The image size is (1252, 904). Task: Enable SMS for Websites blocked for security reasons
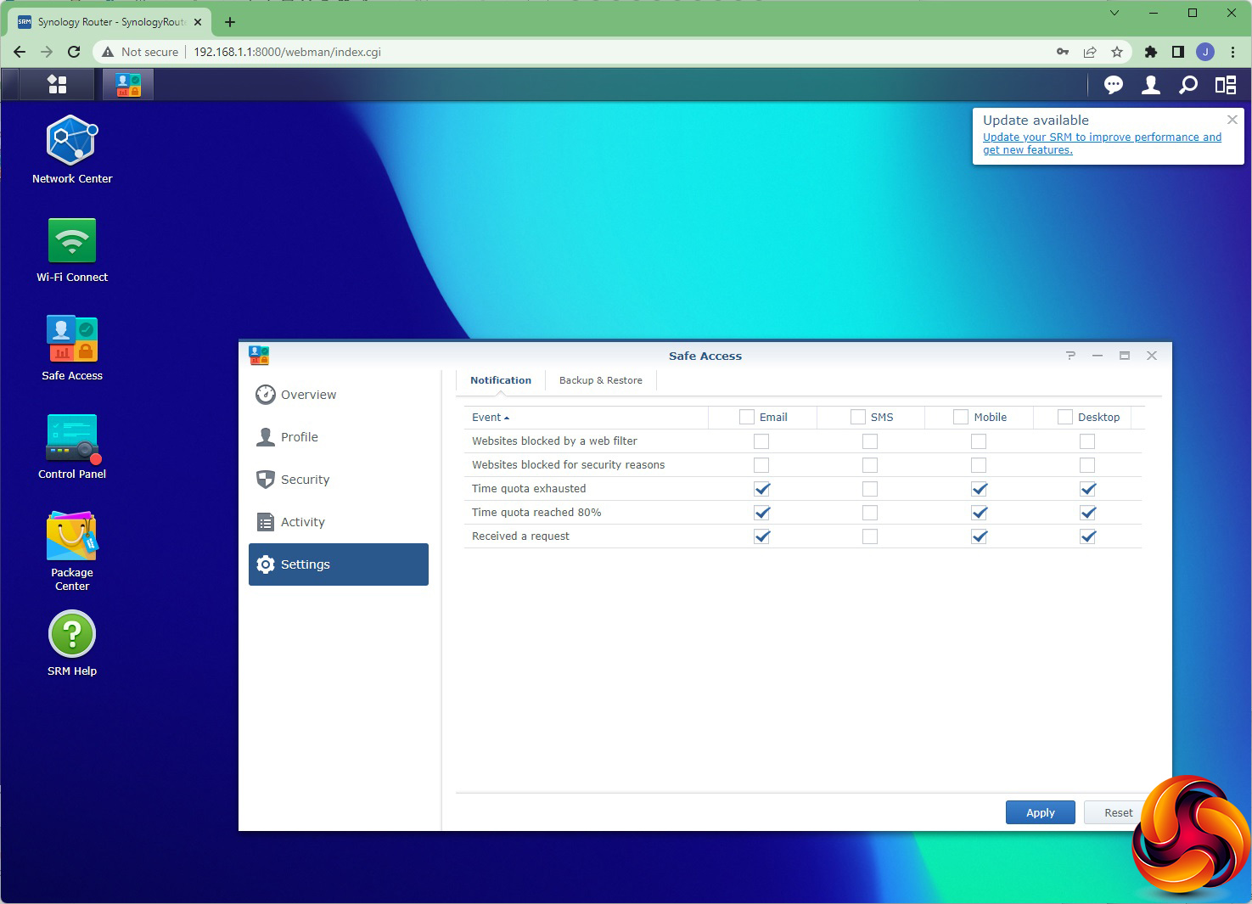point(870,465)
